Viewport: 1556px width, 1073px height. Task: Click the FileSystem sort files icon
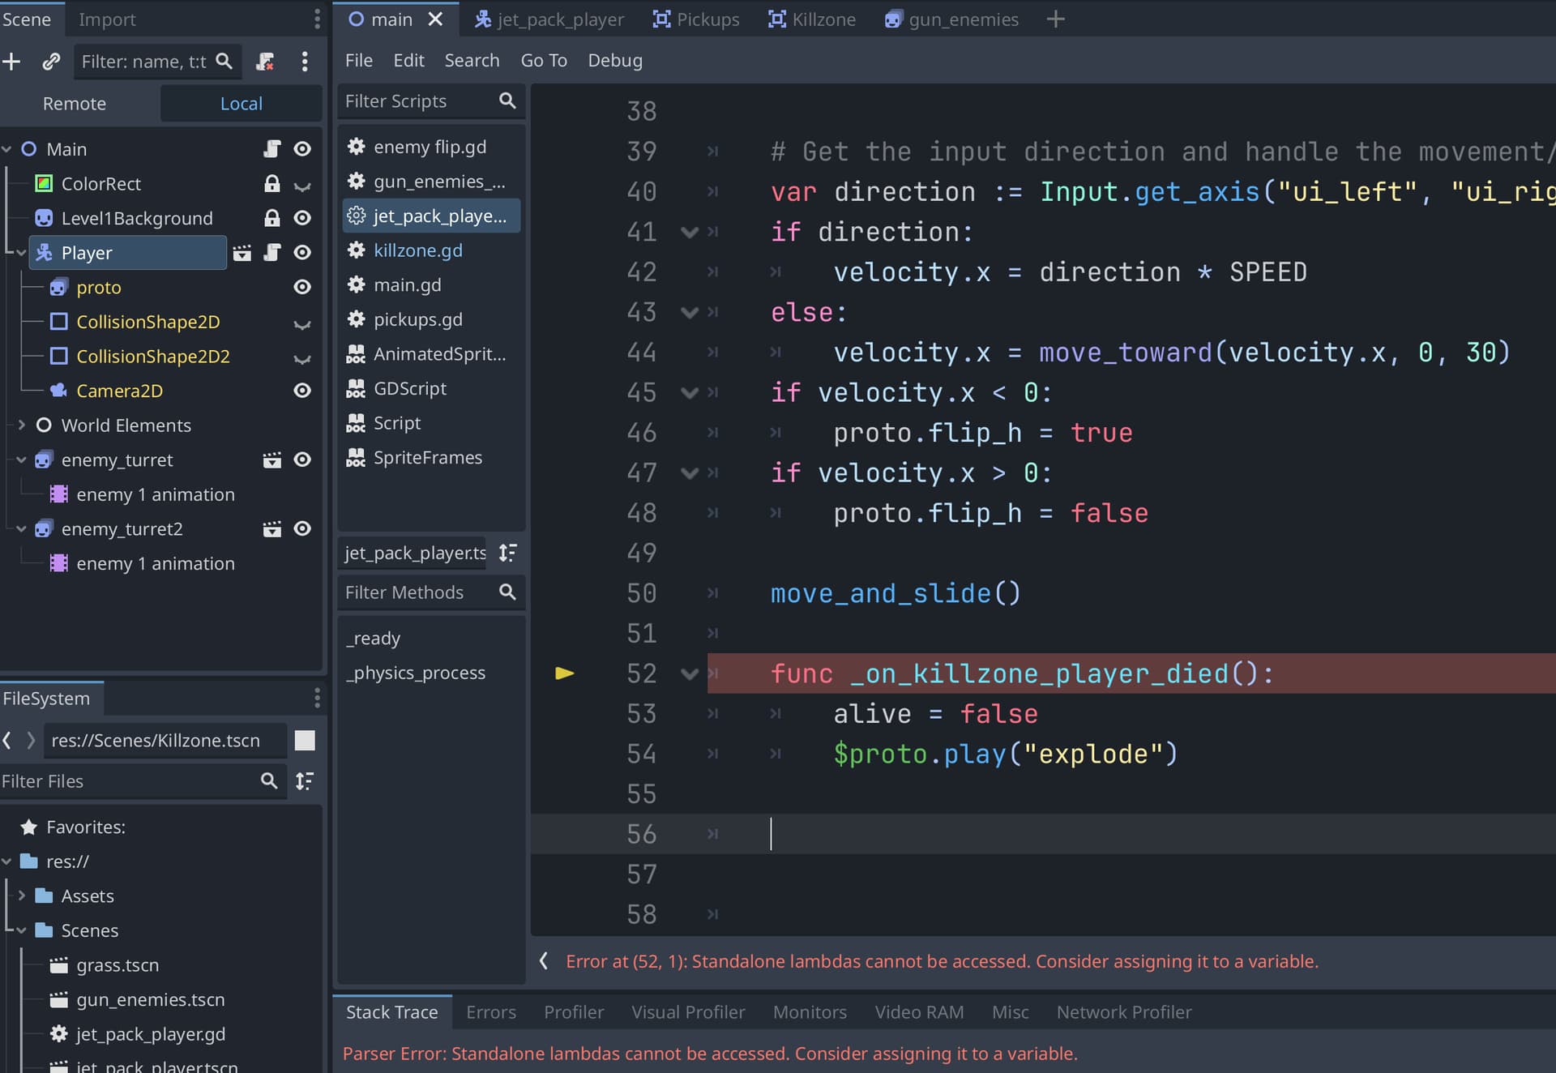[305, 781]
